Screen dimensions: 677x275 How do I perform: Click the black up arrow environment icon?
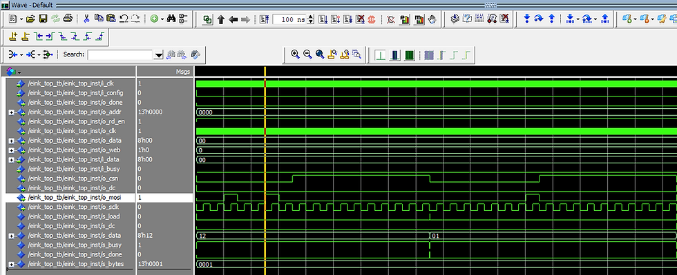pos(221,20)
